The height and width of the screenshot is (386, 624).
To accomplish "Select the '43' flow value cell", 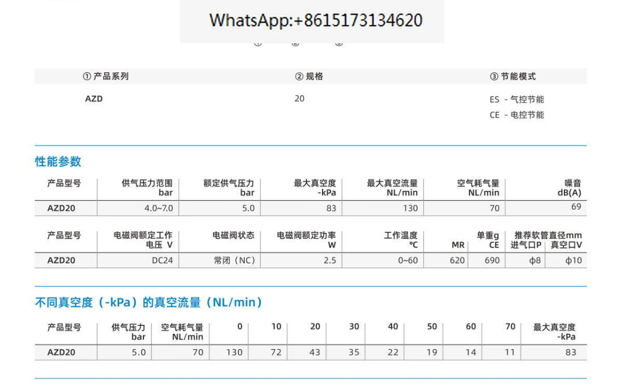I will pos(315,352).
